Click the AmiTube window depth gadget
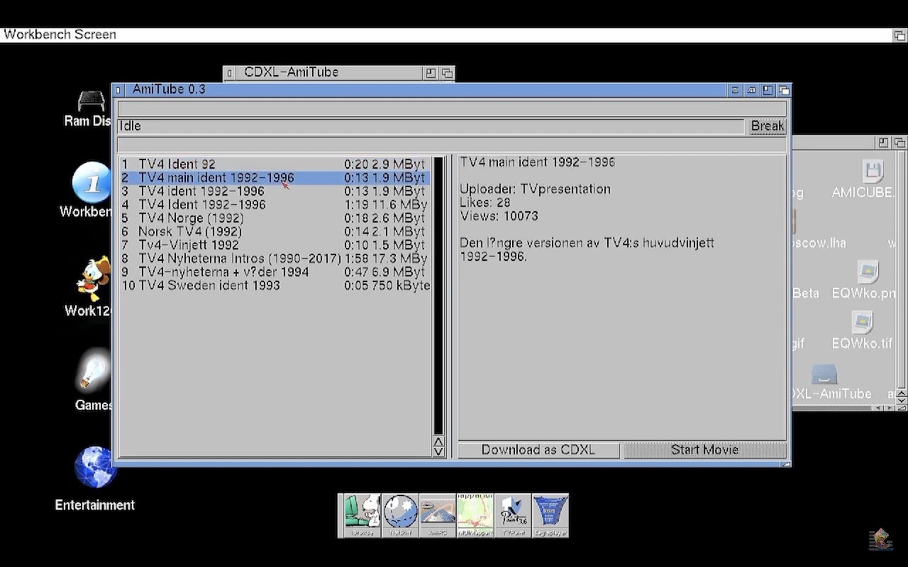908x567 pixels. [783, 90]
